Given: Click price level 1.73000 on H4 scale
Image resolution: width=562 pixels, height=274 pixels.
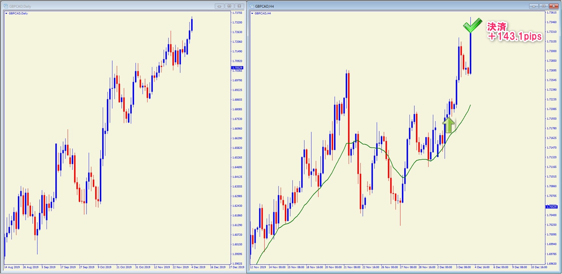Looking at the screenshot, I should (x=552, y=51).
